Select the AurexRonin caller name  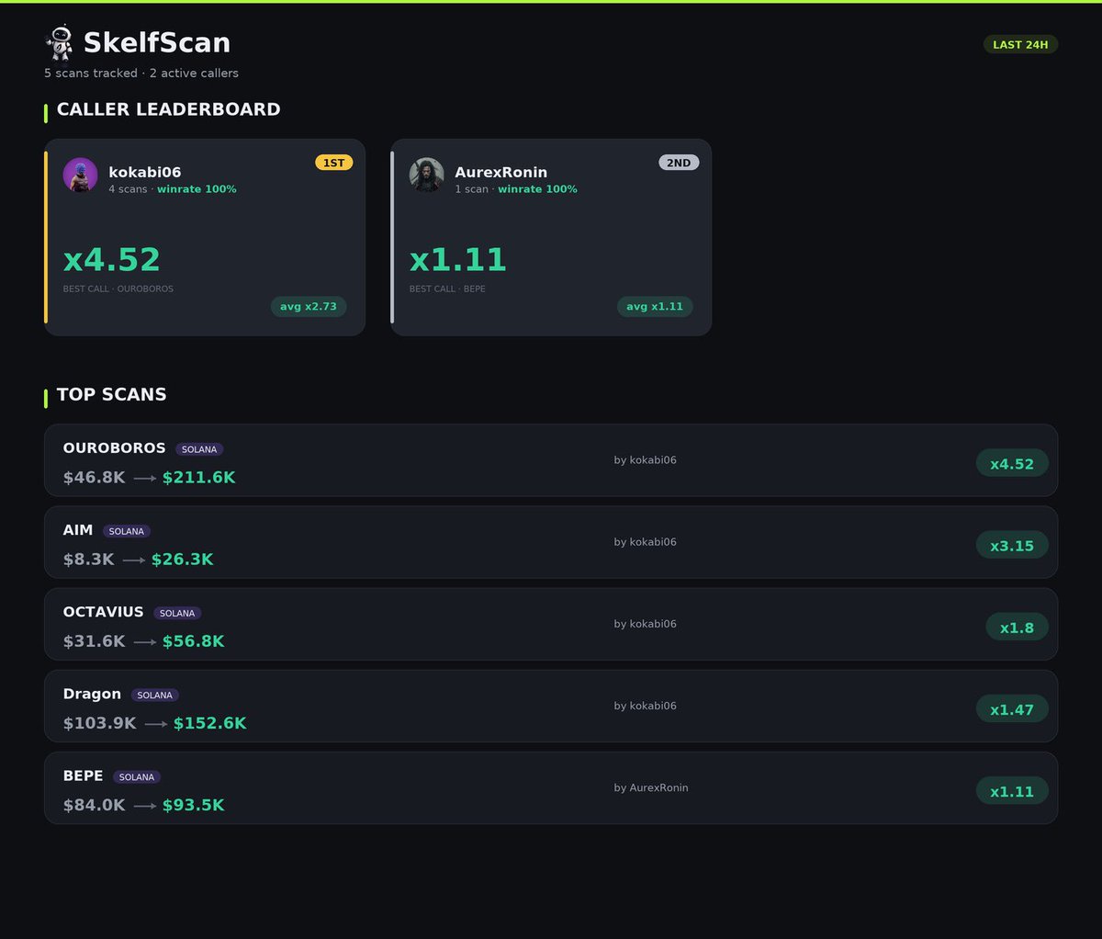coord(501,172)
